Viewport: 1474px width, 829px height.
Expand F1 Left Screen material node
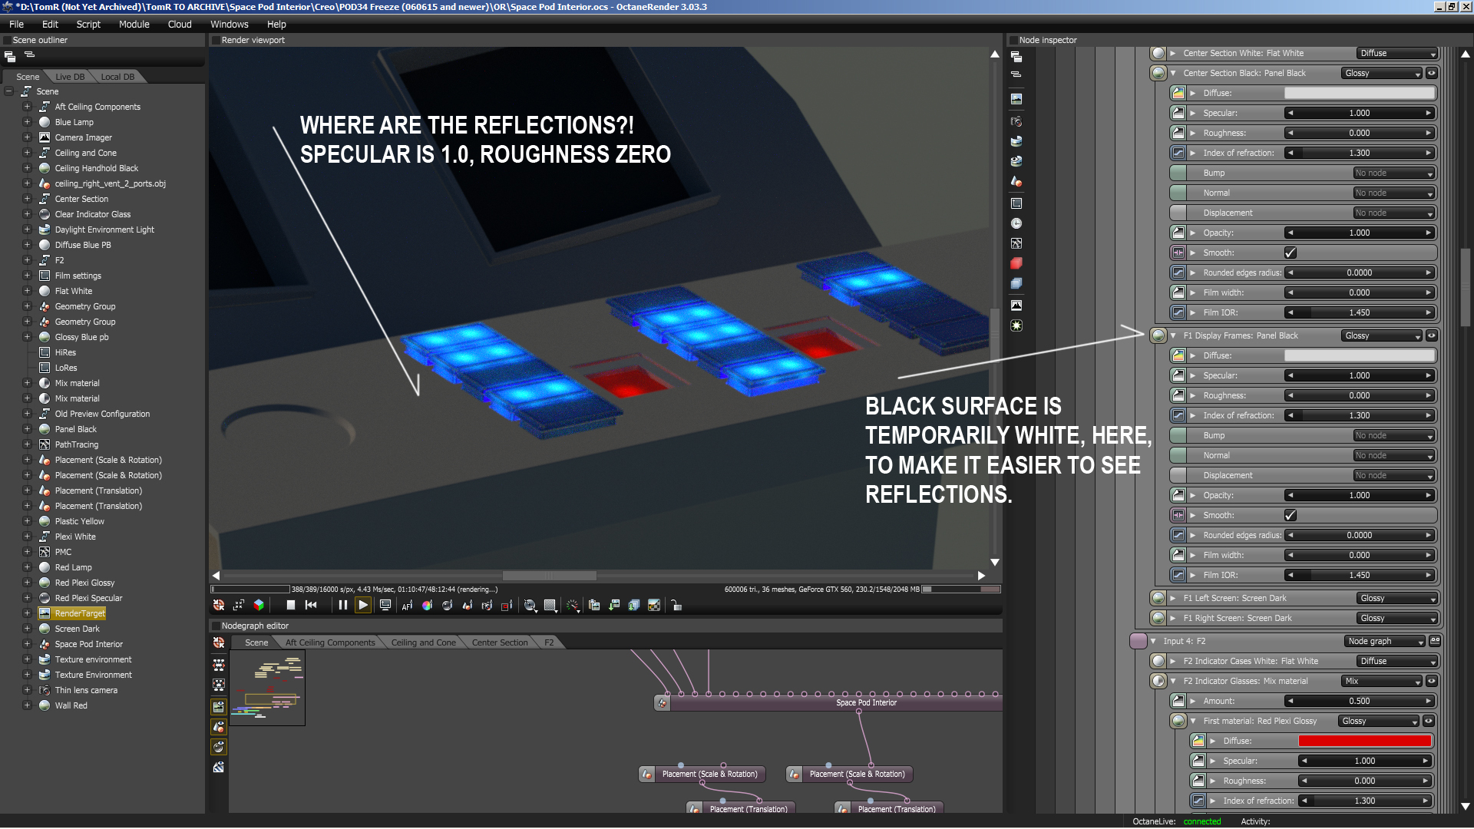[1173, 599]
